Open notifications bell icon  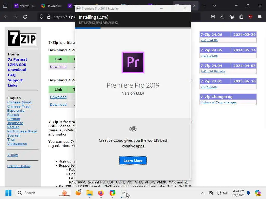tap(248, 193)
